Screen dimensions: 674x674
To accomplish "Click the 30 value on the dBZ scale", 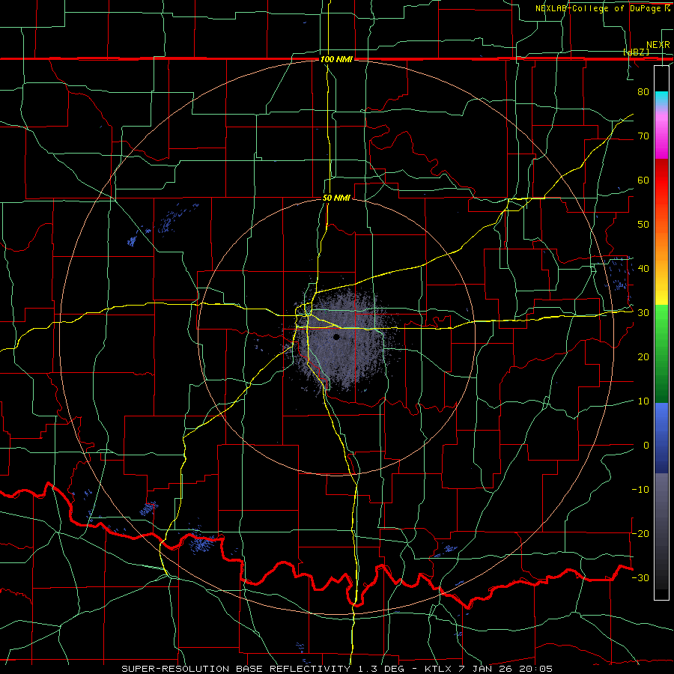I will [643, 312].
